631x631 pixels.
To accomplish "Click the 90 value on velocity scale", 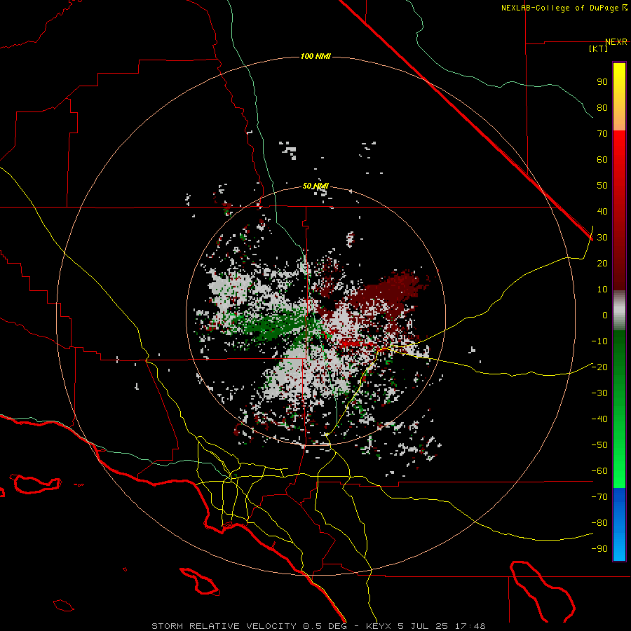I will tap(602, 82).
